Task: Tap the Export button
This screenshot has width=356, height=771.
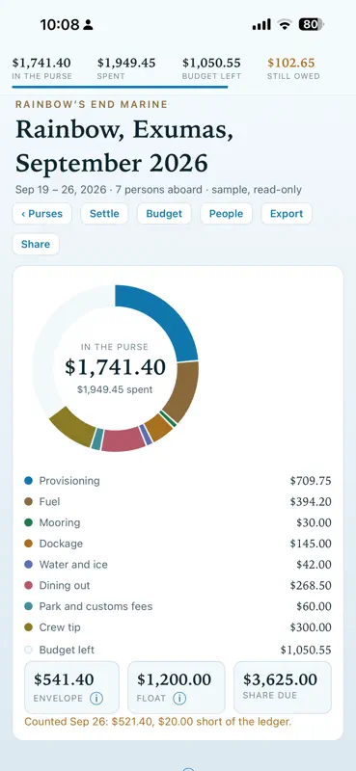Action: [x=287, y=213]
